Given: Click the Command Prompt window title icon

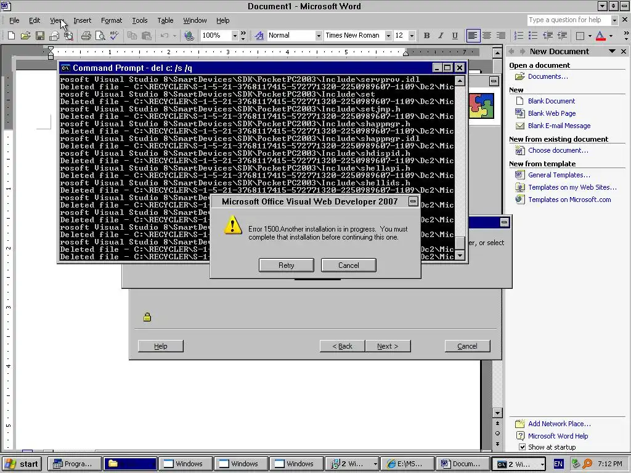Looking at the screenshot, I should 65,68.
